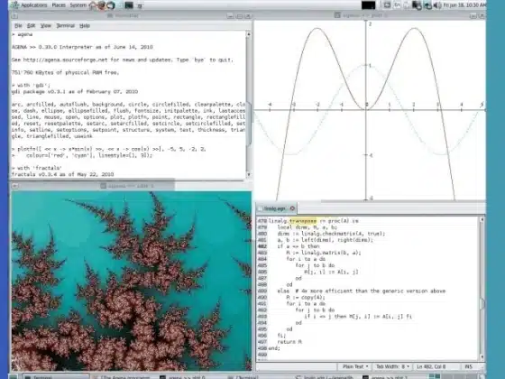This screenshot has height=379, width=505.
Task: Click the highlighted word transpose in editor
Action: click(303, 221)
